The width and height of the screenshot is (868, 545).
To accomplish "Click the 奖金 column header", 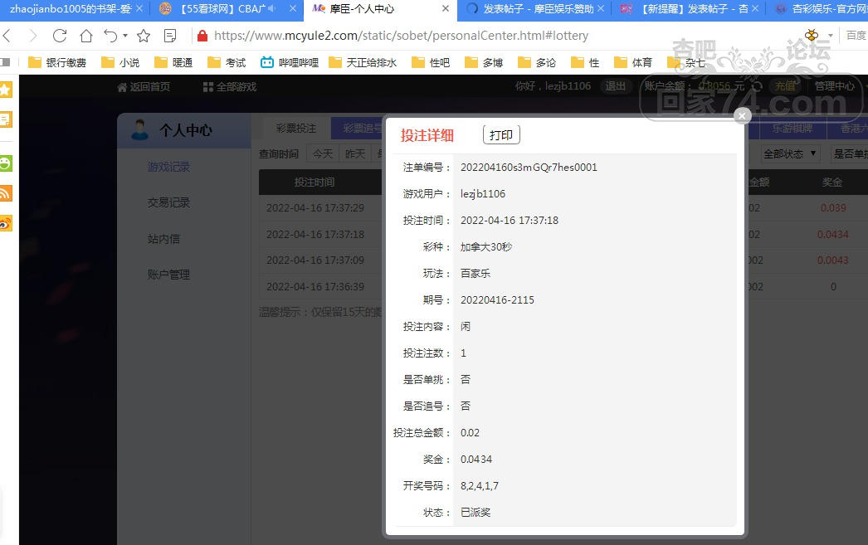I will coord(832,182).
